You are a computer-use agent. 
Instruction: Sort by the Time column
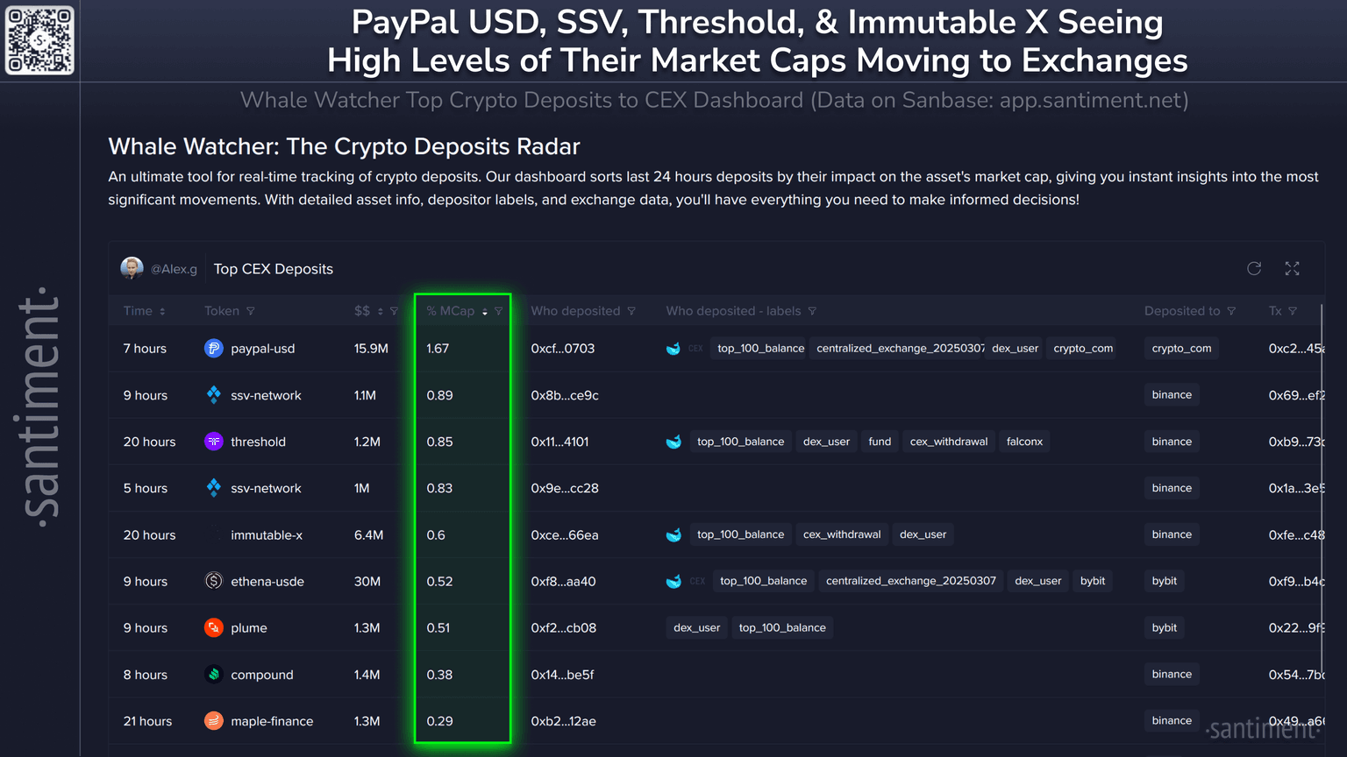162,311
